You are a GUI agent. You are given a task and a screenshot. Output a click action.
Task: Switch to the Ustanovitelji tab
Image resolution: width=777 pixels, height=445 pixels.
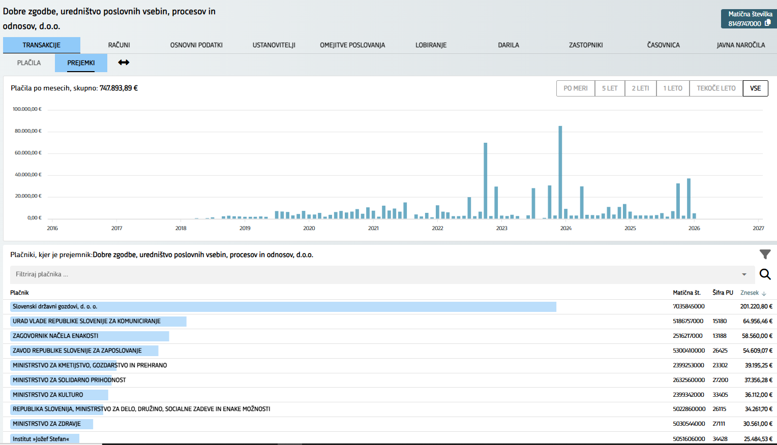[274, 45]
